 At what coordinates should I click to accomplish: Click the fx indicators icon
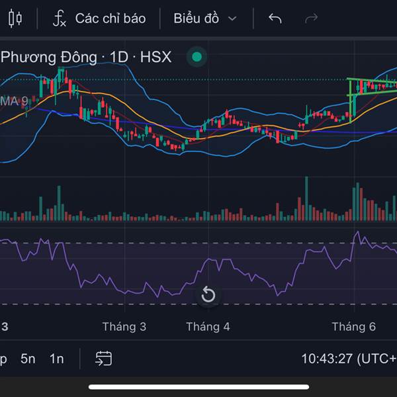pos(60,19)
